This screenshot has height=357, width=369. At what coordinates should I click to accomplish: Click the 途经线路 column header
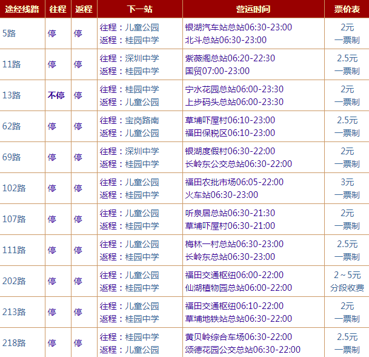pos(22,9)
